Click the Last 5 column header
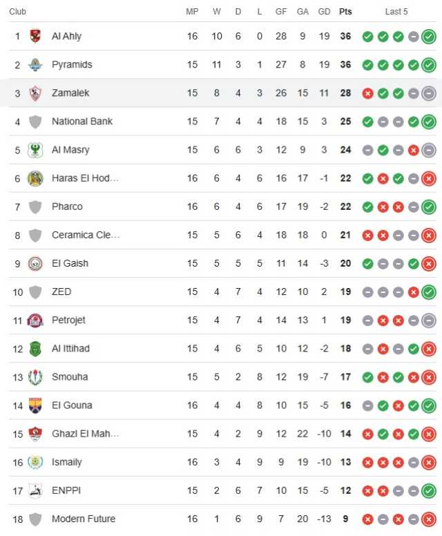 coord(396,12)
